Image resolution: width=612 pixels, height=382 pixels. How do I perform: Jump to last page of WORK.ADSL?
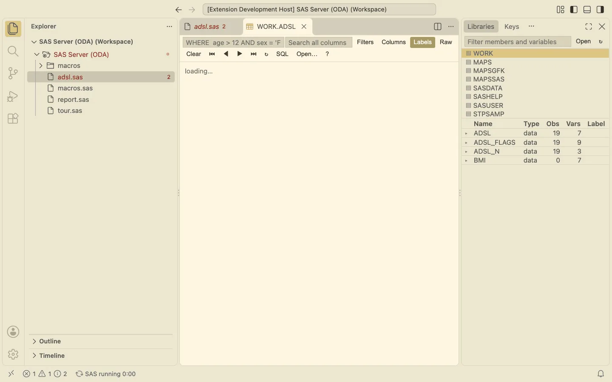(254, 54)
